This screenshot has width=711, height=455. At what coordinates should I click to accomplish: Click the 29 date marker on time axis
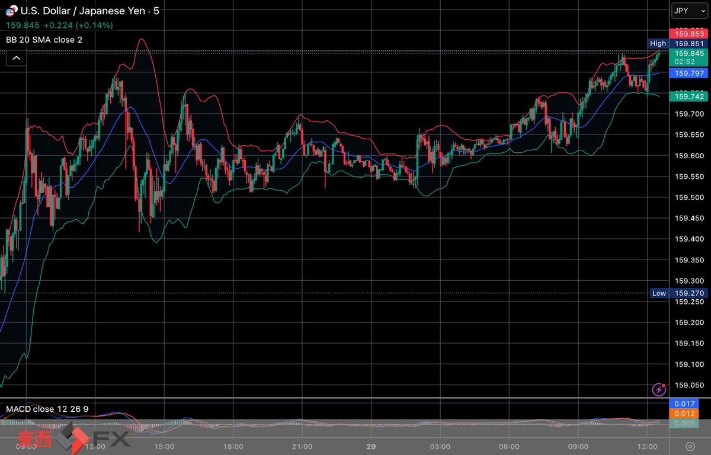point(371,446)
